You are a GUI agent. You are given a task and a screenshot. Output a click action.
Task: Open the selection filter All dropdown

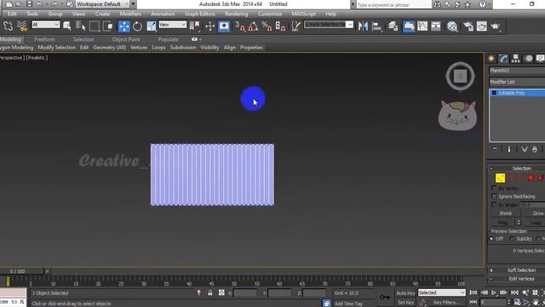pyautogui.click(x=46, y=25)
